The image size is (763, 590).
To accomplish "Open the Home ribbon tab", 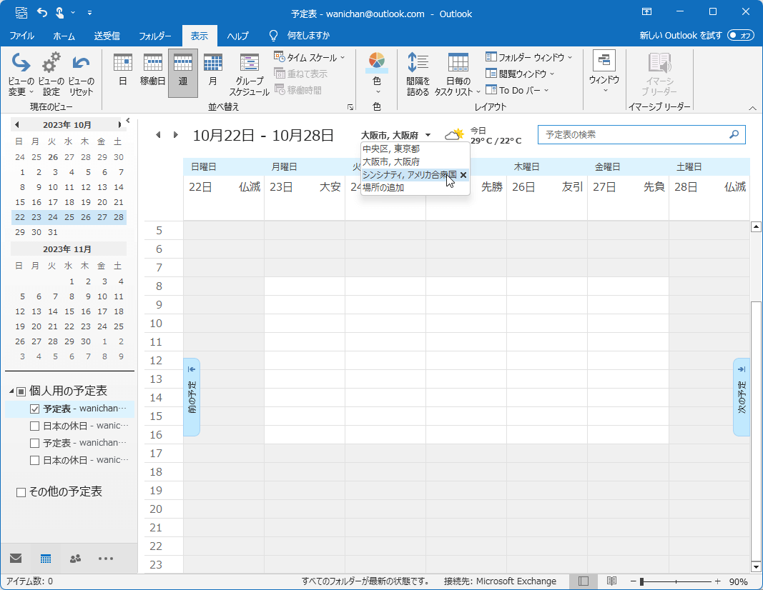I will pyautogui.click(x=64, y=36).
